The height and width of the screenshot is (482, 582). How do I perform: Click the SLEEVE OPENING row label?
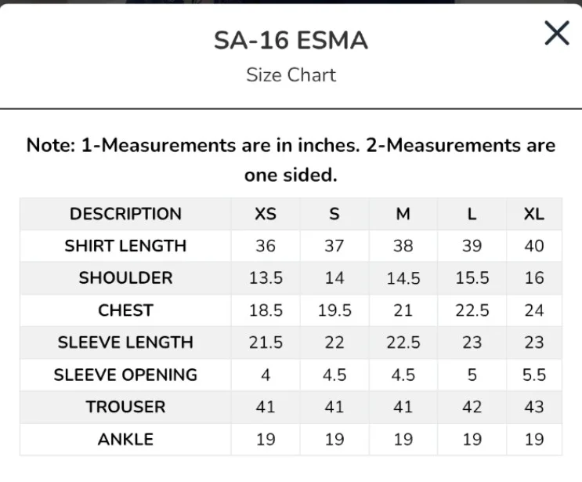[125, 375]
